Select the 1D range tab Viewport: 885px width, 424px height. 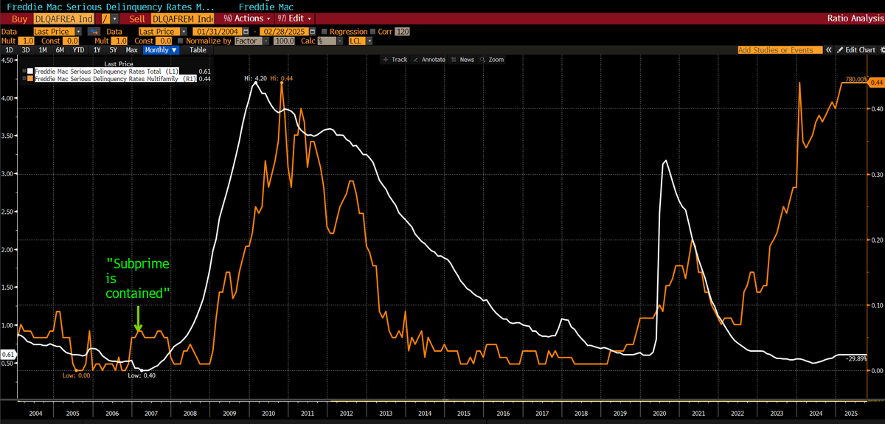point(9,49)
